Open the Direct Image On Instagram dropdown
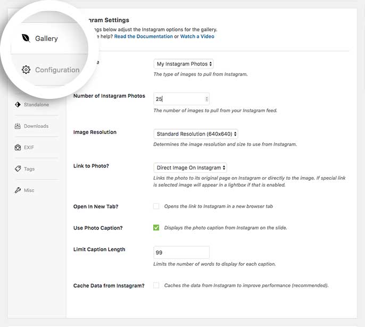 [x=190, y=167]
